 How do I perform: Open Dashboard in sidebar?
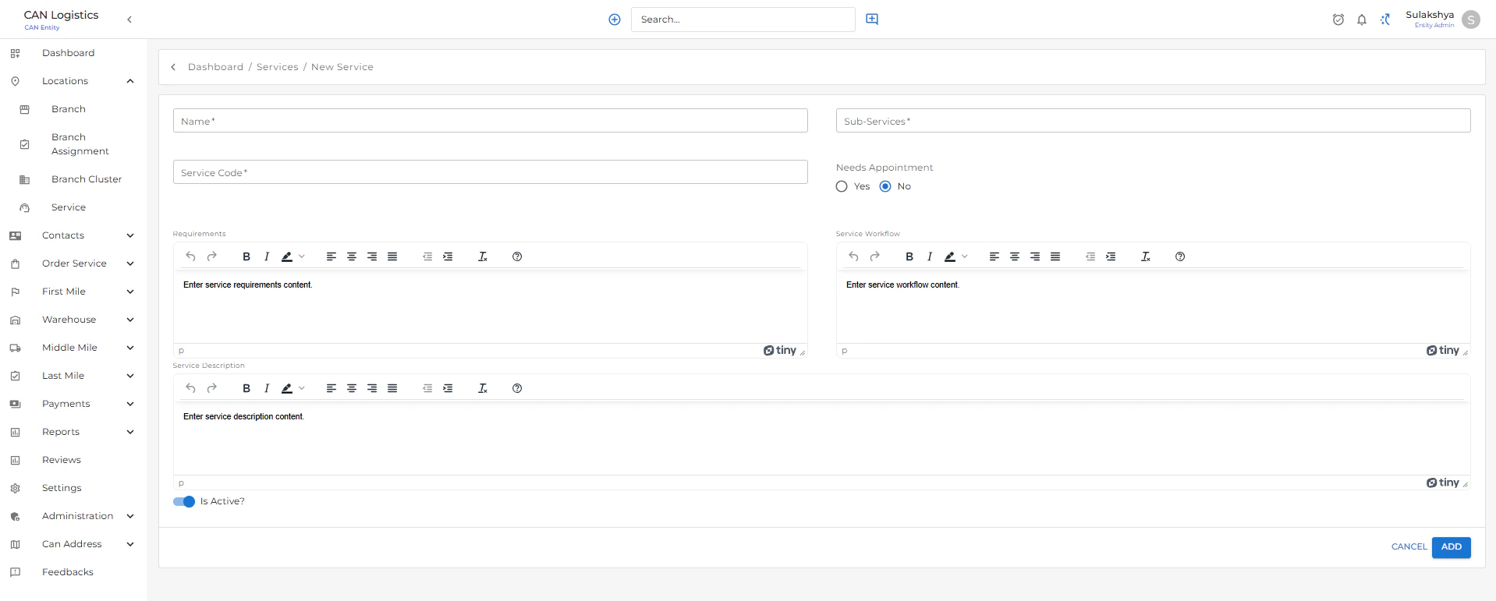click(68, 53)
